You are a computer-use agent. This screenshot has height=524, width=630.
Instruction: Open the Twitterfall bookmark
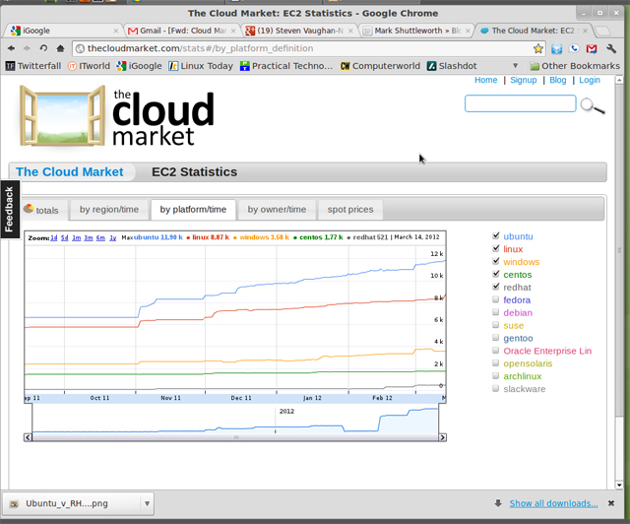click(x=32, y=66)
